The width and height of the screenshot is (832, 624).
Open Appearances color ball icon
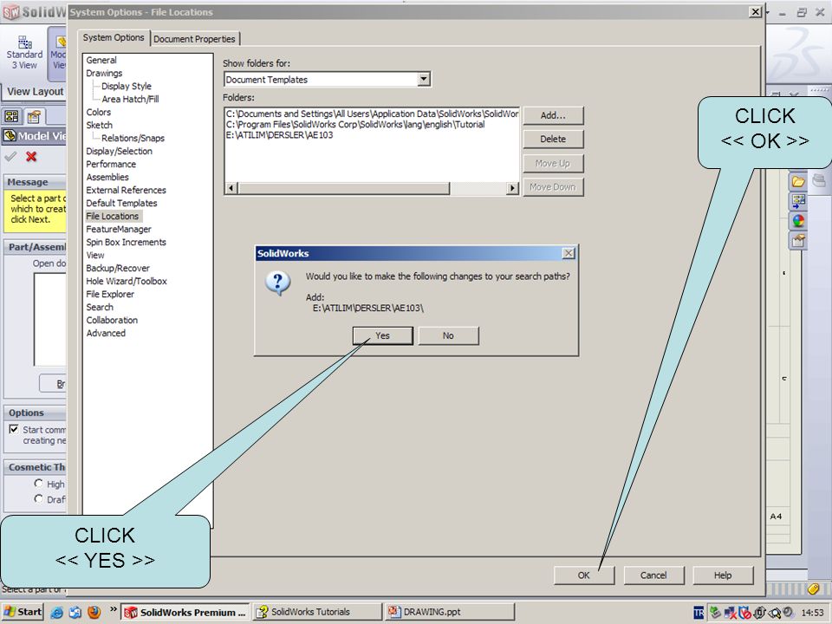[798, 221]
